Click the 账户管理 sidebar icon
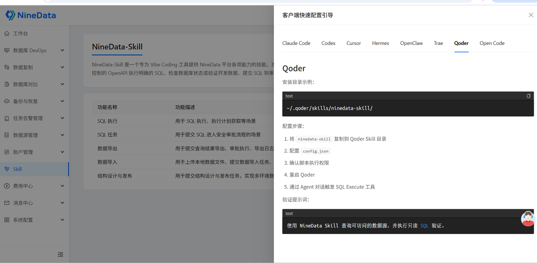 click(7, 152)
